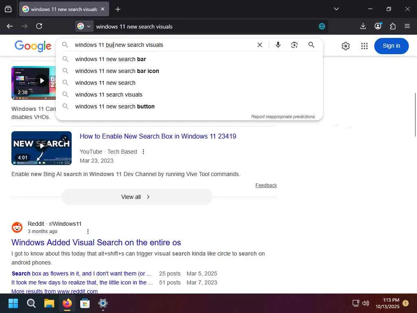The image size is (417, 313).
Task: Open the search engine selector dropdown in address bar
Action: point(84,26)
